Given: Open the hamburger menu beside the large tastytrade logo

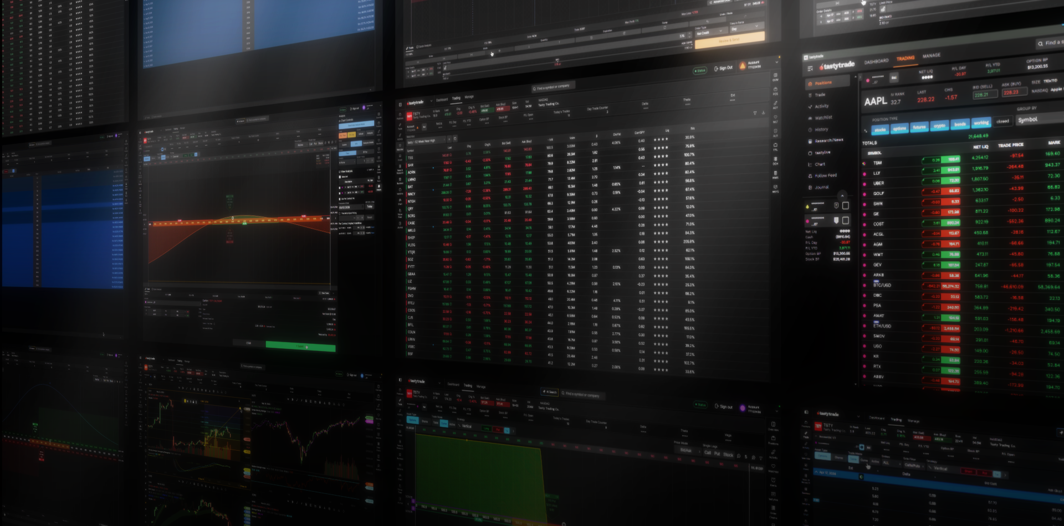Looking at the screenshot, I should click(x=810, y=69).
